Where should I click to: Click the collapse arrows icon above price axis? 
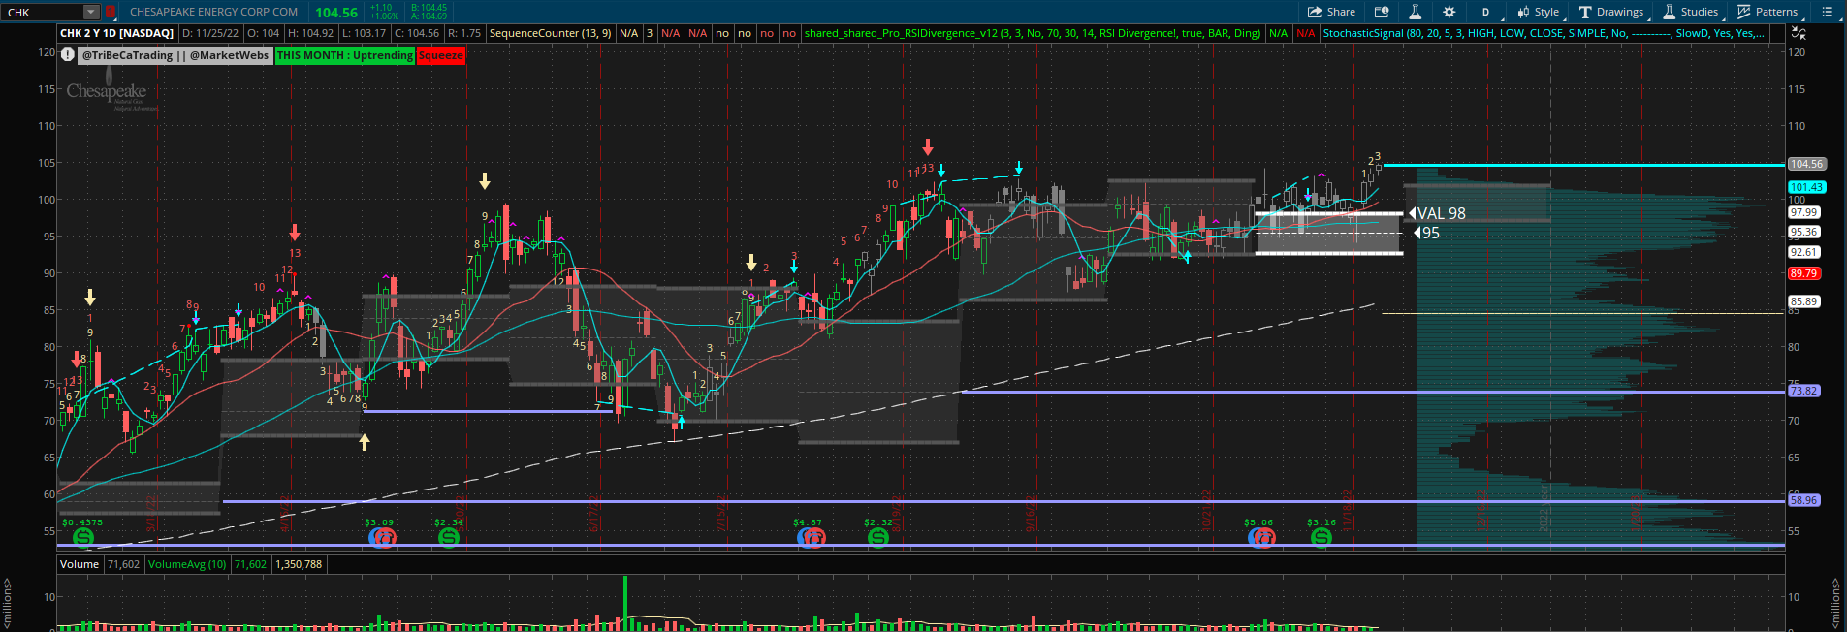[x=1799, y=33]
